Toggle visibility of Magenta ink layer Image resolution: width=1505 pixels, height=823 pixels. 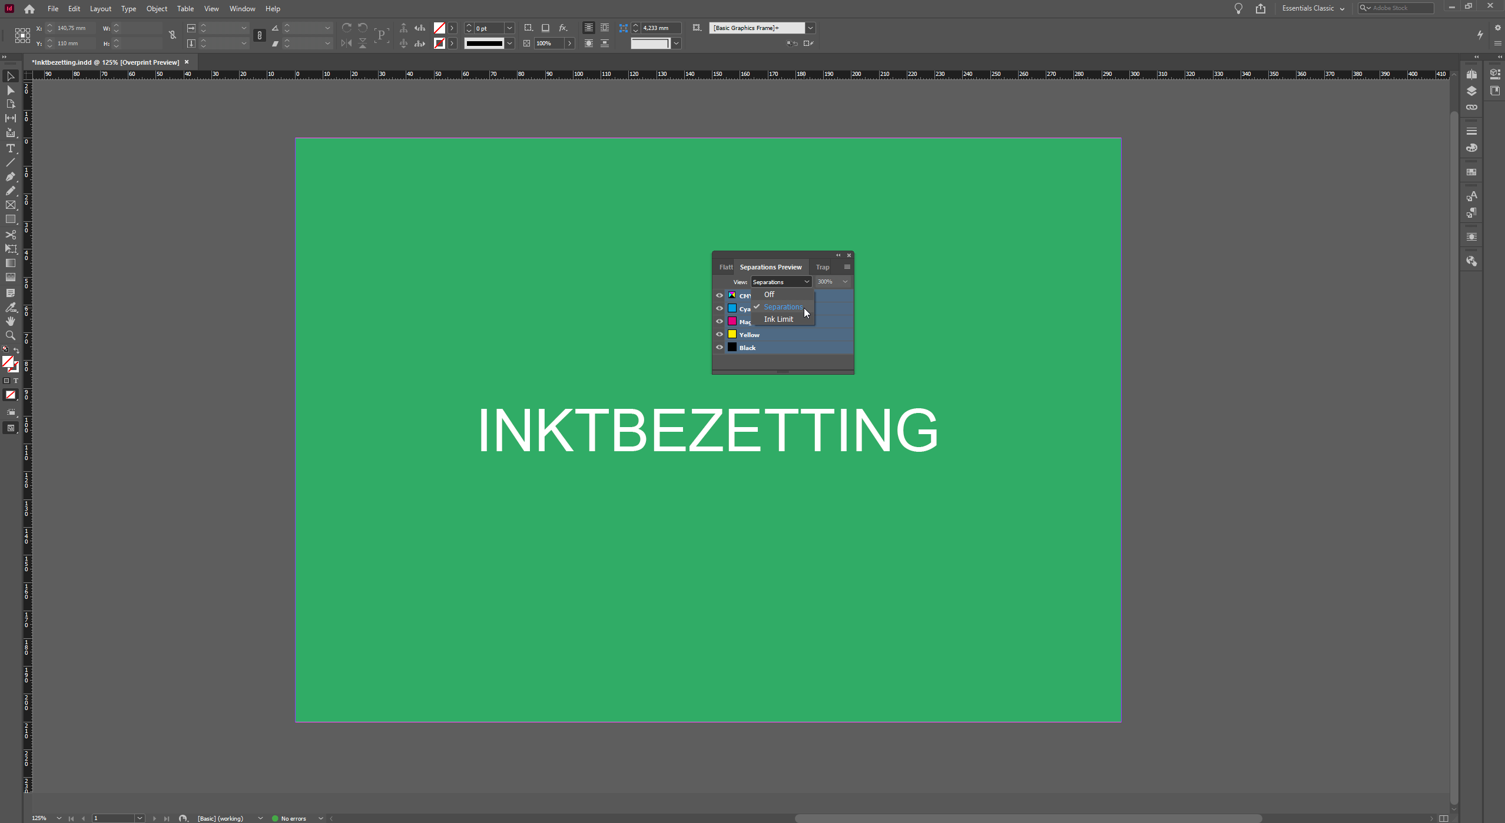[x=719, y=321]
